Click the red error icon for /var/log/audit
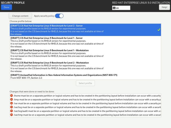Screen dimensions: 171x128 pos(11,111)
